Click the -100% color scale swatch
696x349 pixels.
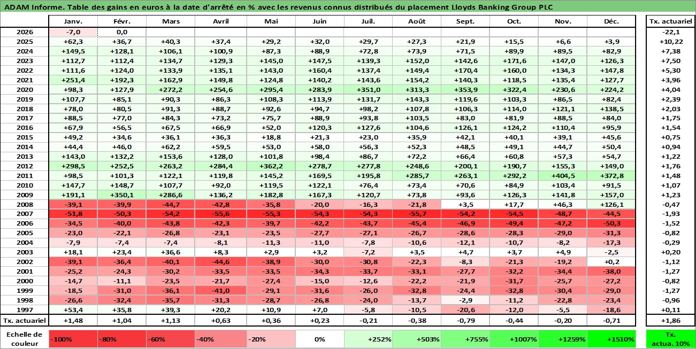(73, 339)
